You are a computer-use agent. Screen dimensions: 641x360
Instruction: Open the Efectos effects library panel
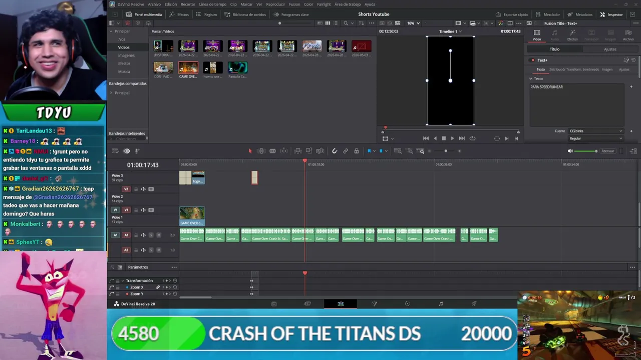(179, 14)
